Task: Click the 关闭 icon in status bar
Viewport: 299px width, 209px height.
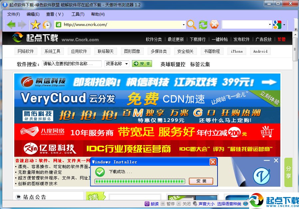Action: pyautogui.click(x=179, y=204)
